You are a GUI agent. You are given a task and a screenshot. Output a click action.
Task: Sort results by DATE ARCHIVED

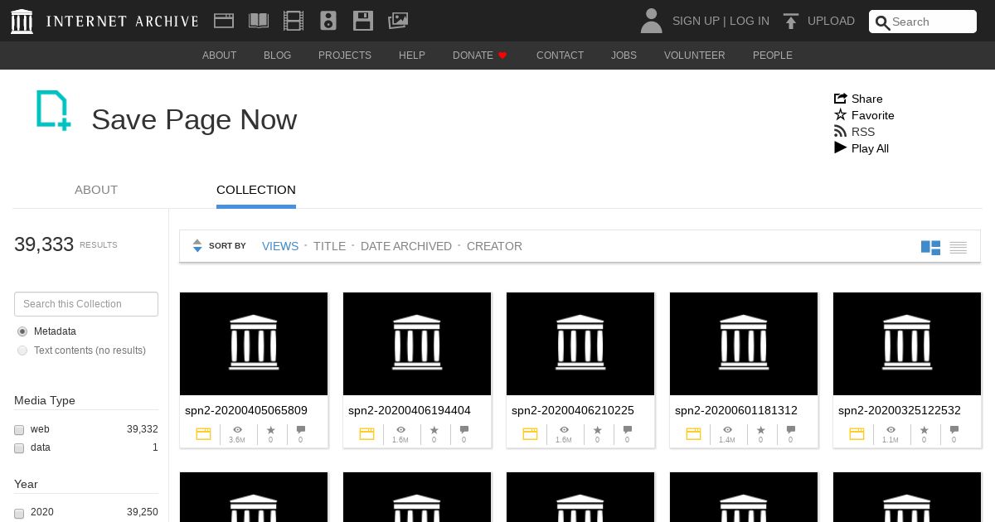click(x=406, y=246)
